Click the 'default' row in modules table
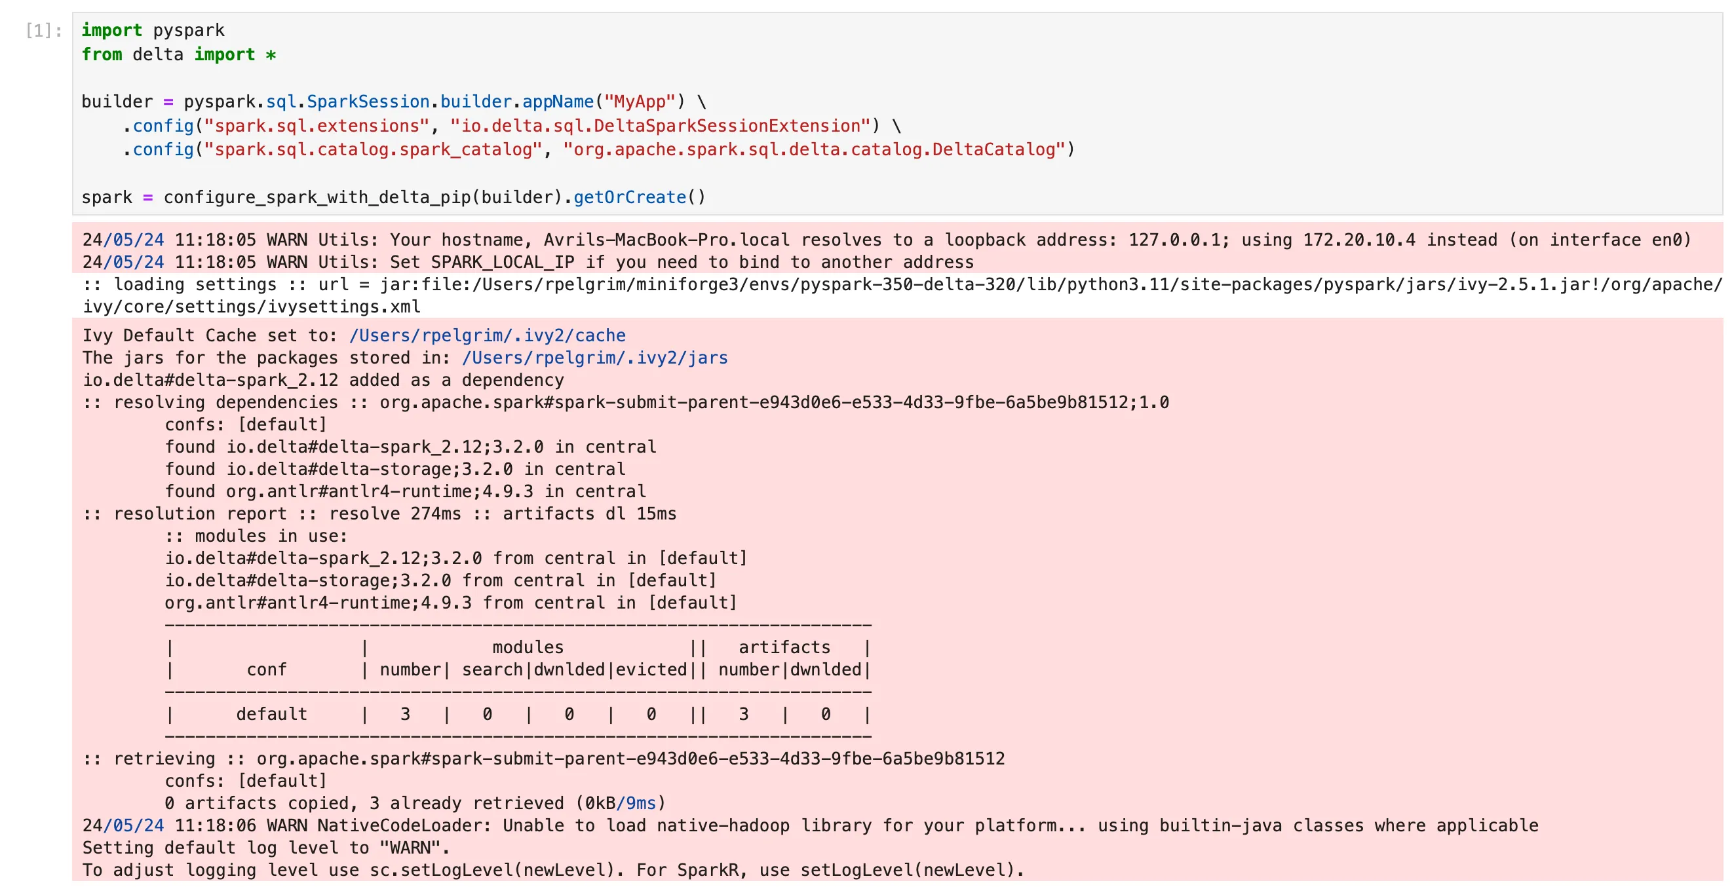This screenshot has width=1734, height=887. (x=271, y=714)
